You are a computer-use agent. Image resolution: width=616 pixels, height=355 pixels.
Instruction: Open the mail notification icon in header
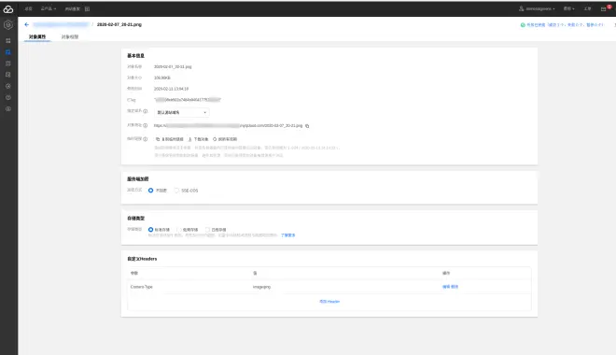(604, 8)
